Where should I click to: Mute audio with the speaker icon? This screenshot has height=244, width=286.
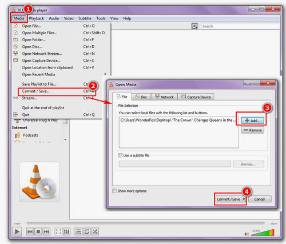[x=247, y=234]
